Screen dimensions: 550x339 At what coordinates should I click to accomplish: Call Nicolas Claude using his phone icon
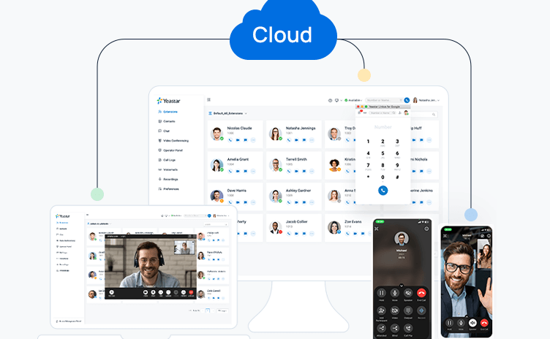point(230,140)
